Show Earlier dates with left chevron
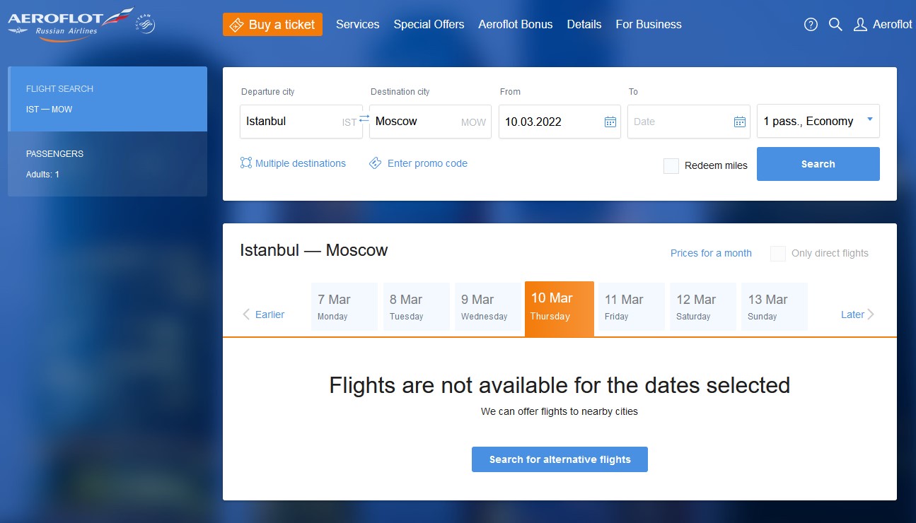 pos(246,315)
